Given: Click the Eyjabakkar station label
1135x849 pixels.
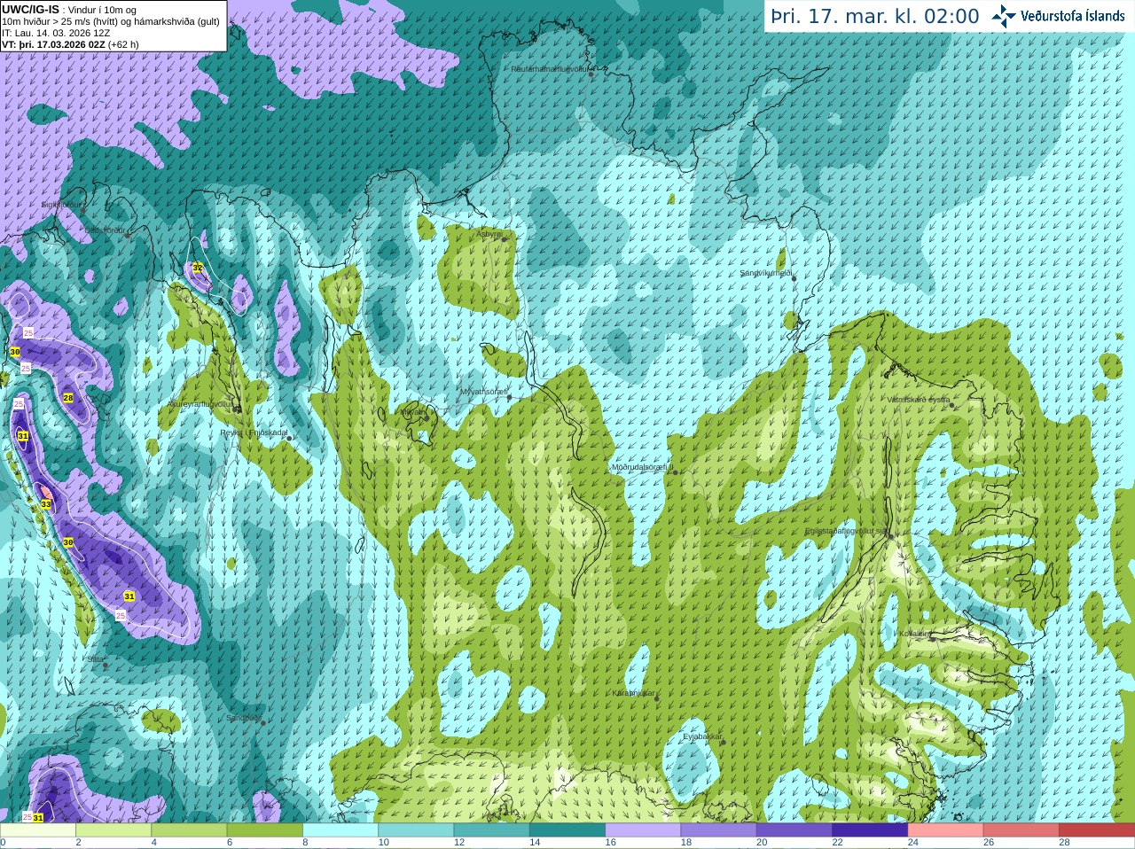Looking at the screenshot, I should click(x=702, y=736).
